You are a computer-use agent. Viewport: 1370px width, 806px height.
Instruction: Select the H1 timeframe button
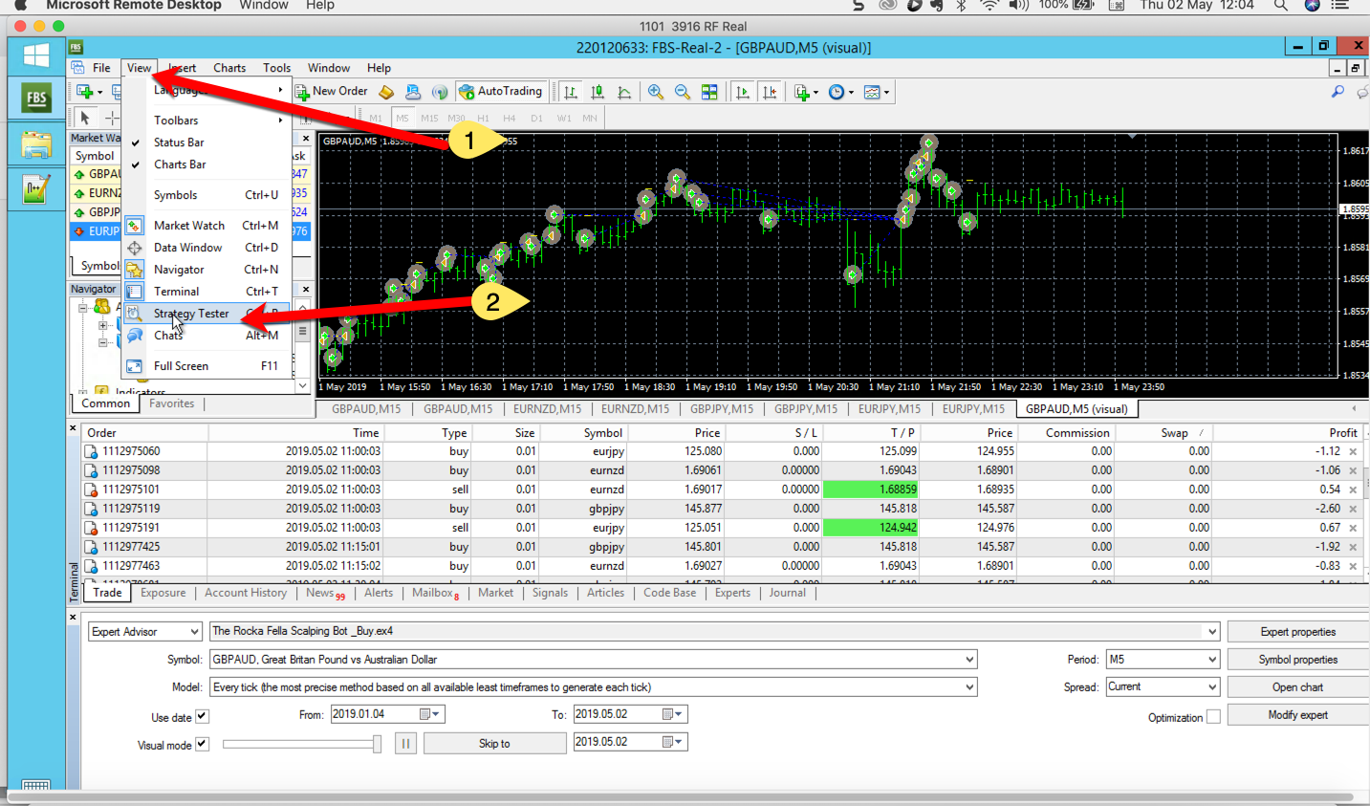click(x=483, y=119)
